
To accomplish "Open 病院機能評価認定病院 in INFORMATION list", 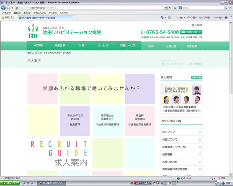I will point(181,169).
